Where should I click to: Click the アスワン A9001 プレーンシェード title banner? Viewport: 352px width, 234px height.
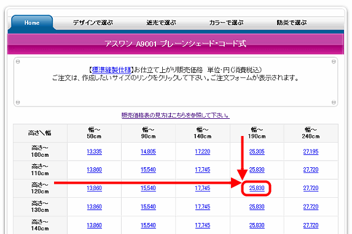[x=176, y=43]
